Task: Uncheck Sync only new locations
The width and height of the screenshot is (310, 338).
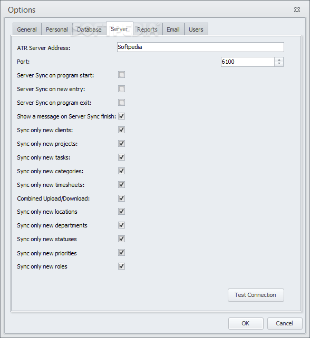Action: click(x=122, y=212)
